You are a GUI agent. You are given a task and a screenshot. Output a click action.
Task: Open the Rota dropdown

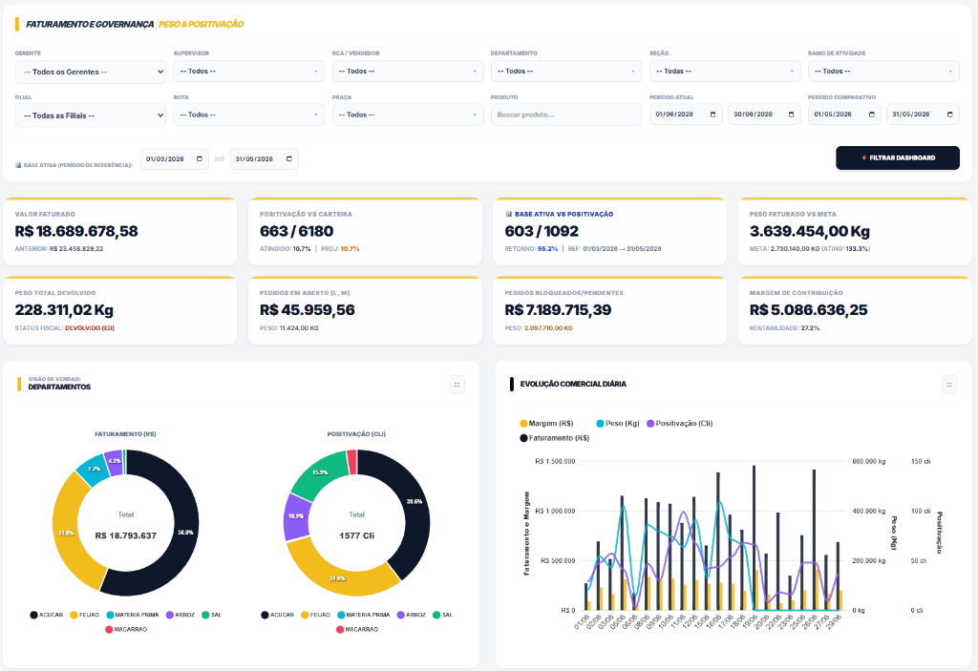pyautogui.click(x=249, y=115)
